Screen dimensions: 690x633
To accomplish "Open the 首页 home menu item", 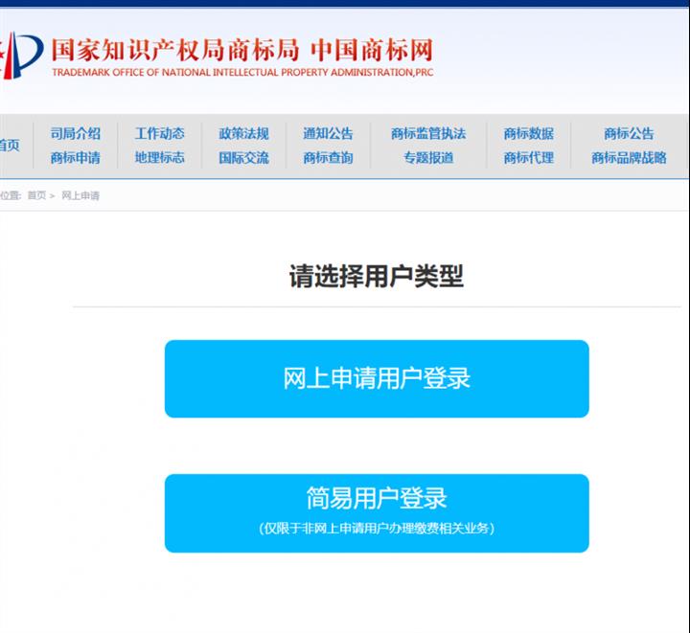I will click(x=10, y=146).
